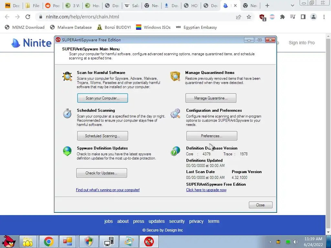Open the volume speaker tray icon
This screenshot has width=331, height=248.
click(x=296, y=242)
